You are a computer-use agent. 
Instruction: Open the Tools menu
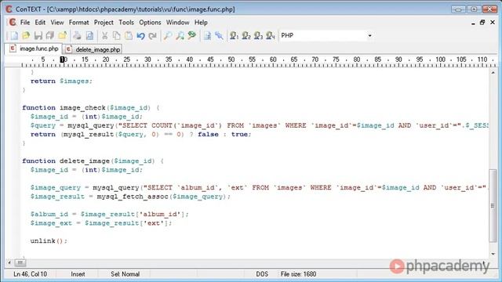[126, 23]
